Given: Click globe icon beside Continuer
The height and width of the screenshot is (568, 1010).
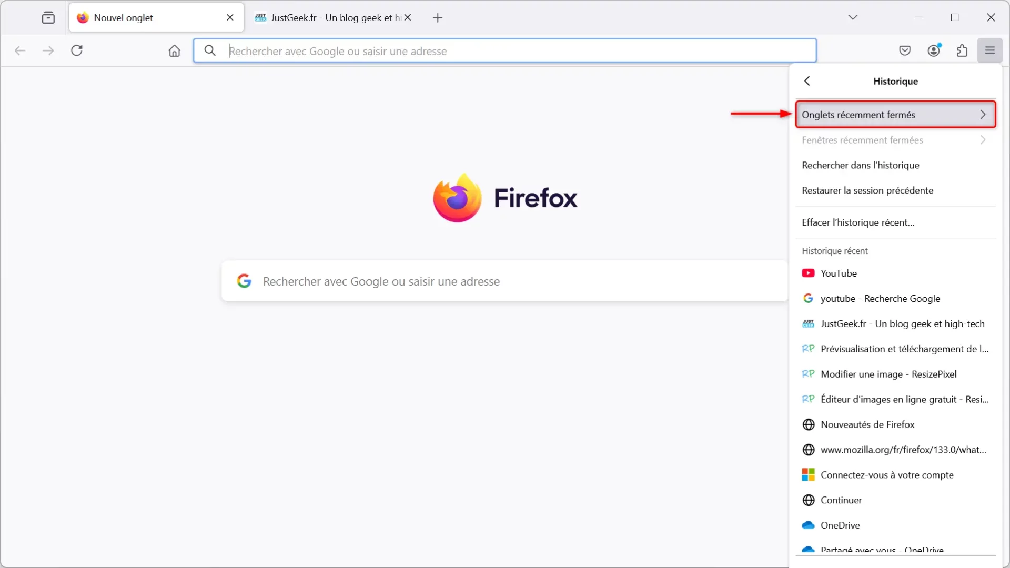Looking at the screenshot, I should click(x=808, y=500).
